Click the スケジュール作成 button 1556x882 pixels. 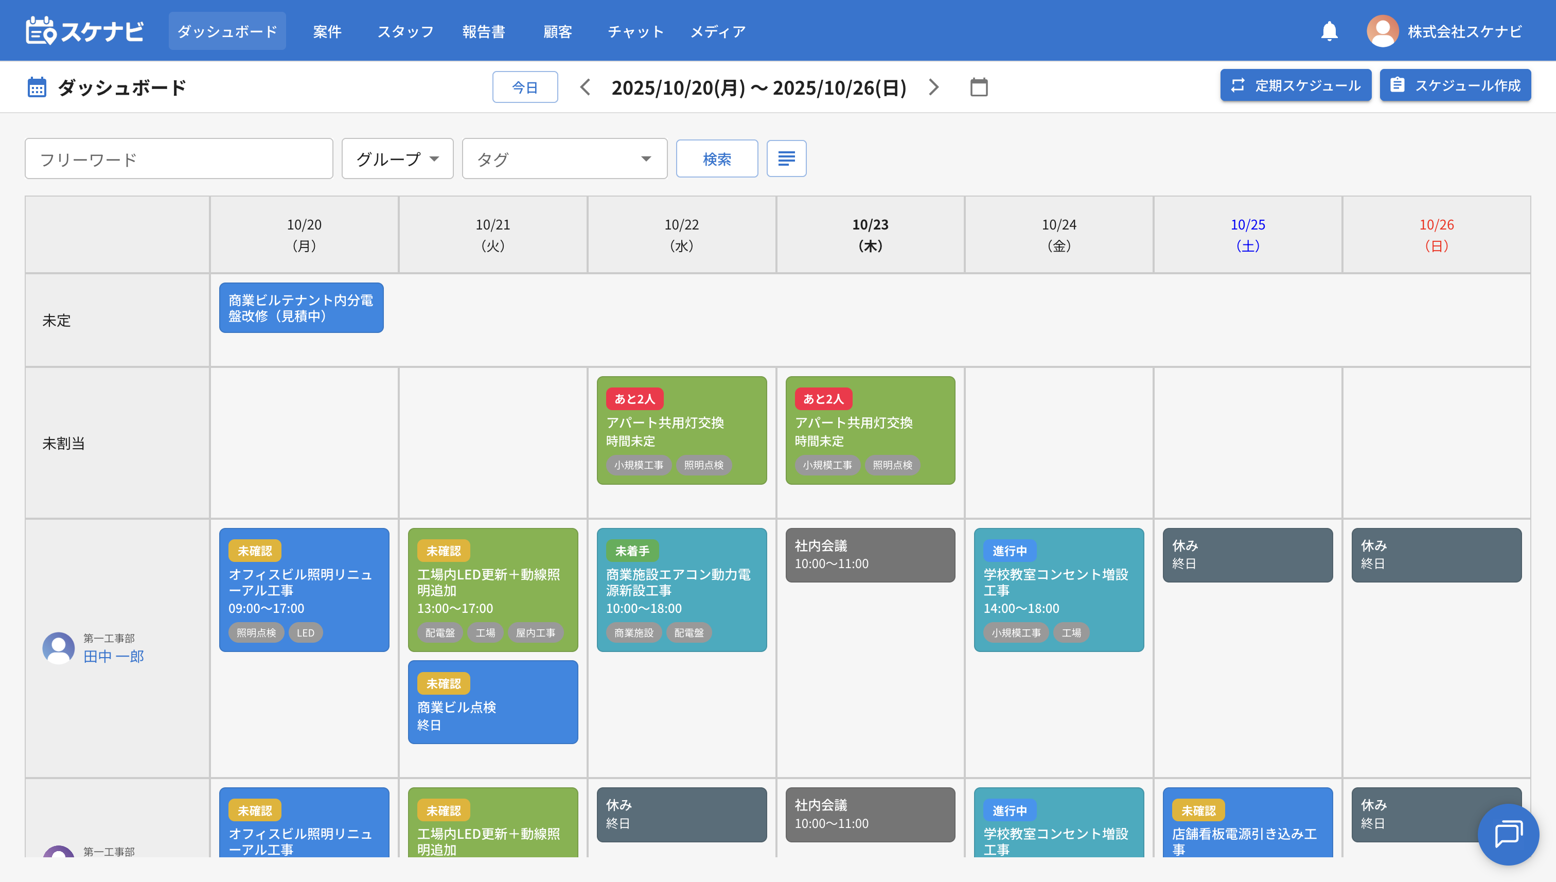pos(1455,85)
